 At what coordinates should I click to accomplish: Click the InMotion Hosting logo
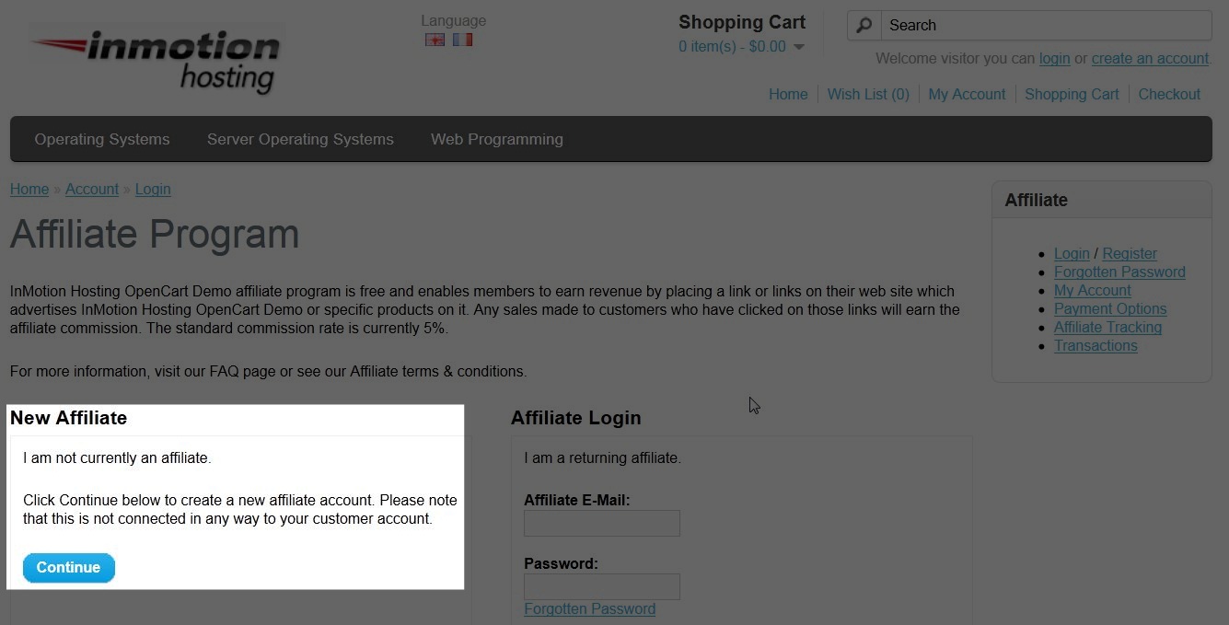pyautogui.click(x=156, y=61)
